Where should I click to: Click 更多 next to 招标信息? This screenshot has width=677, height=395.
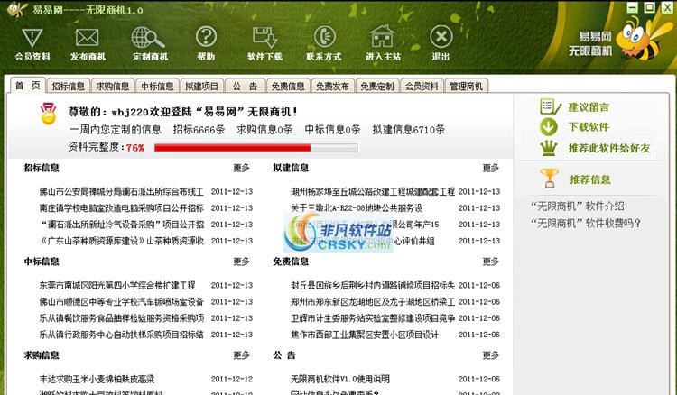[241, 168]
